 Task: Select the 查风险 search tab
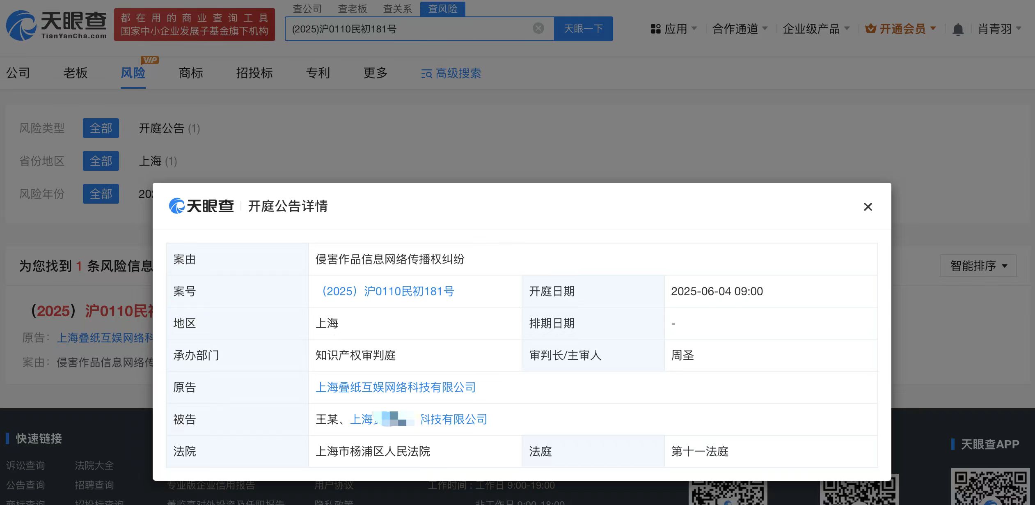tap(442, 9)
